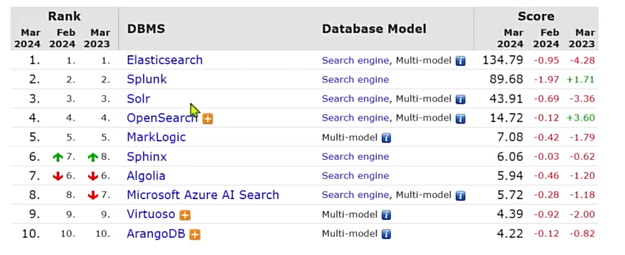Click the info icon in ArangoDB row

pyautogui.click(x=386, y=234)
